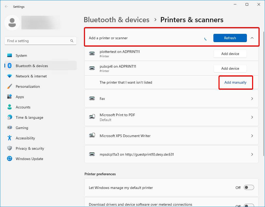Select Apps in the sidebar
The height and width of the screenshot is (207, 265).
pyautogui.click(x=20, y=97)
